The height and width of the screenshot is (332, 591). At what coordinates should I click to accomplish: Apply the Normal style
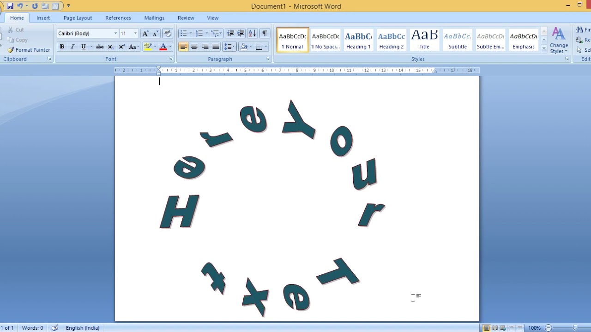[x=292, y=40]
